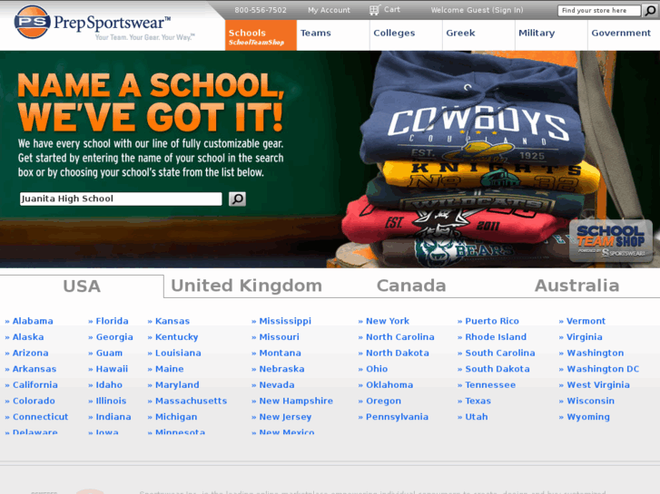This screenshot has width=660, height=494.
Task: Click the 800-556-7502 phone number
Action: pos(261,10)
